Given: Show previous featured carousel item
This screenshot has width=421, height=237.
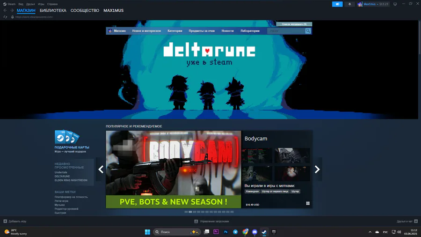Looking at the screenshot, I should [x=101, y=169].
